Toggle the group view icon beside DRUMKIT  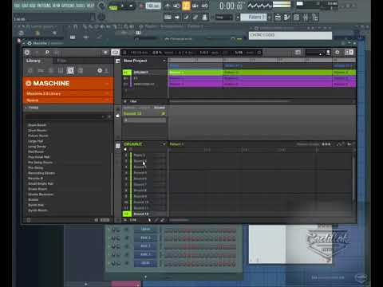click(x=118, y=145)
